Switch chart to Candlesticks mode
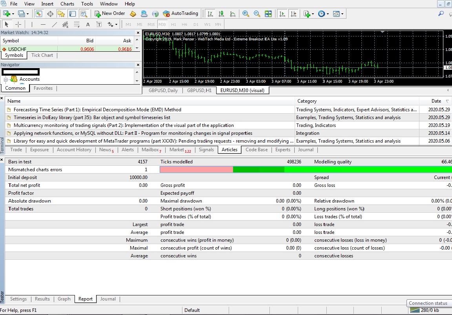Viewport: 452px width, 315px height. 221,14
